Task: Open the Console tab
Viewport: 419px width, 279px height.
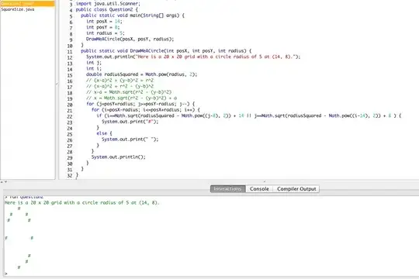Action: point(259,189)
